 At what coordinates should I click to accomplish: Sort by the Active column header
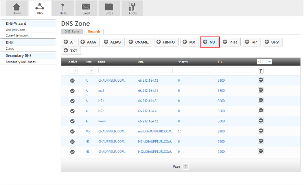pos(73,62)
